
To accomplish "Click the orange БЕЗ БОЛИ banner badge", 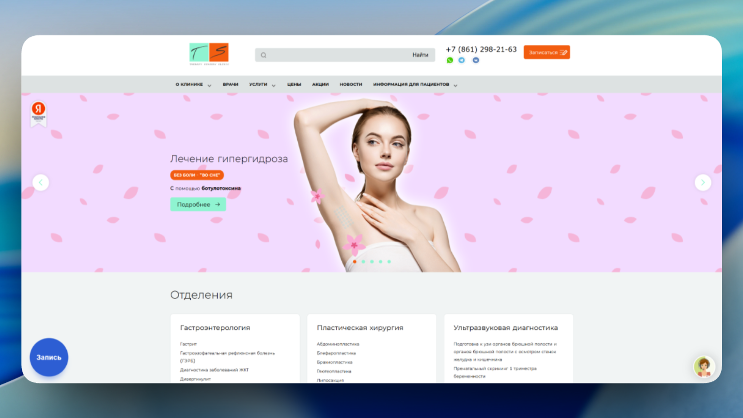I will 197,175.
